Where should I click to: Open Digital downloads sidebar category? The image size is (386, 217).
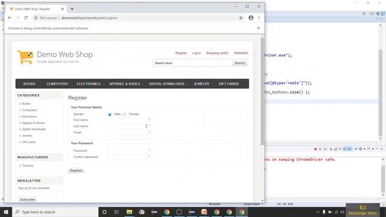click(34, 129)
